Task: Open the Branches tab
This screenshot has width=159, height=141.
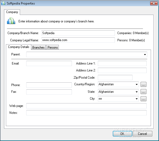Action: click(x=38, y=47)
